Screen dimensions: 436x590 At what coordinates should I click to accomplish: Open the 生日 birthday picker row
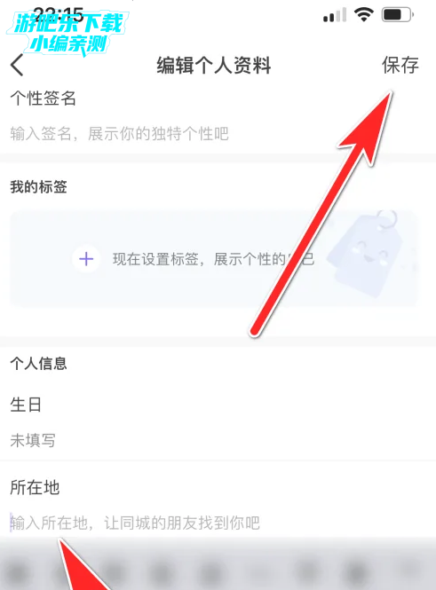tap(218, 422)
